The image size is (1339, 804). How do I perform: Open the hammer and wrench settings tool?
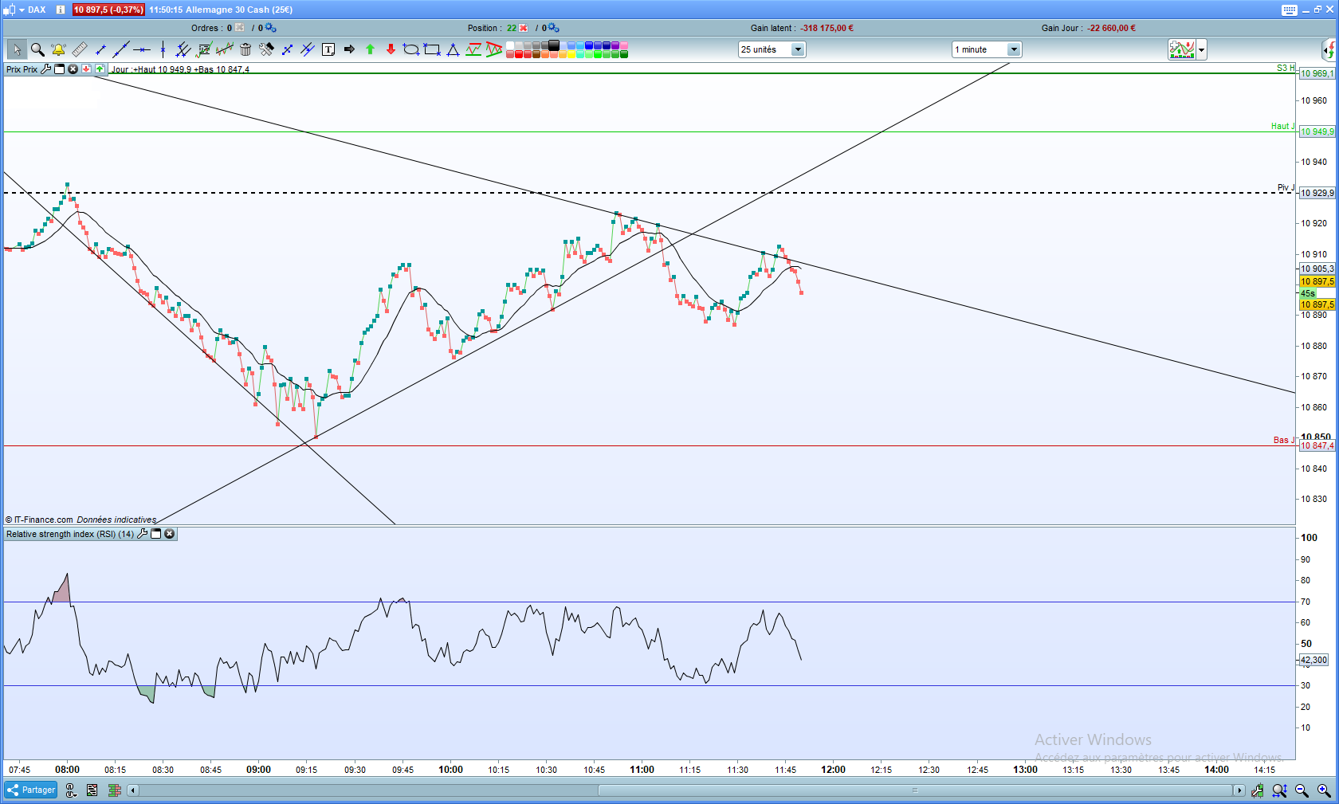pyautogui.click(x=266, y=49)
